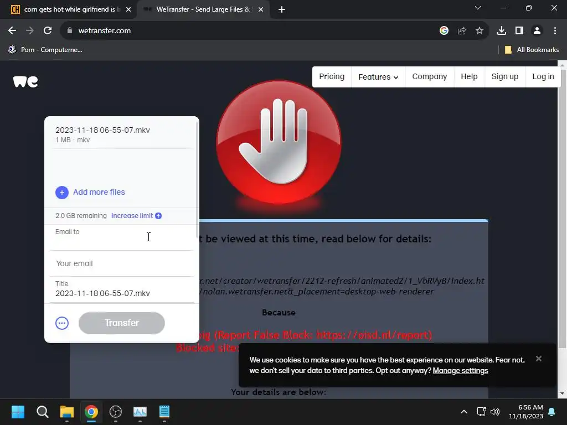
Task: Click the blue plus icon to add files
Action: [62, 192]
